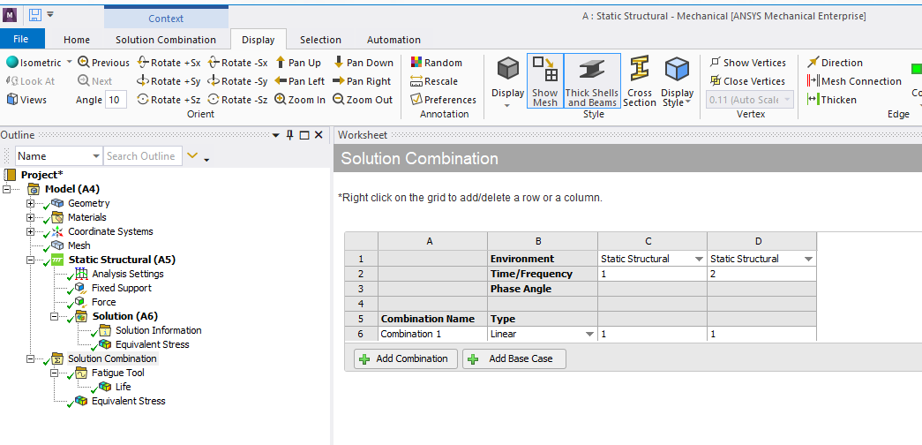Switch to the Solution Combination tab
This screenshot has height=445, width=922.
(166, 40)
